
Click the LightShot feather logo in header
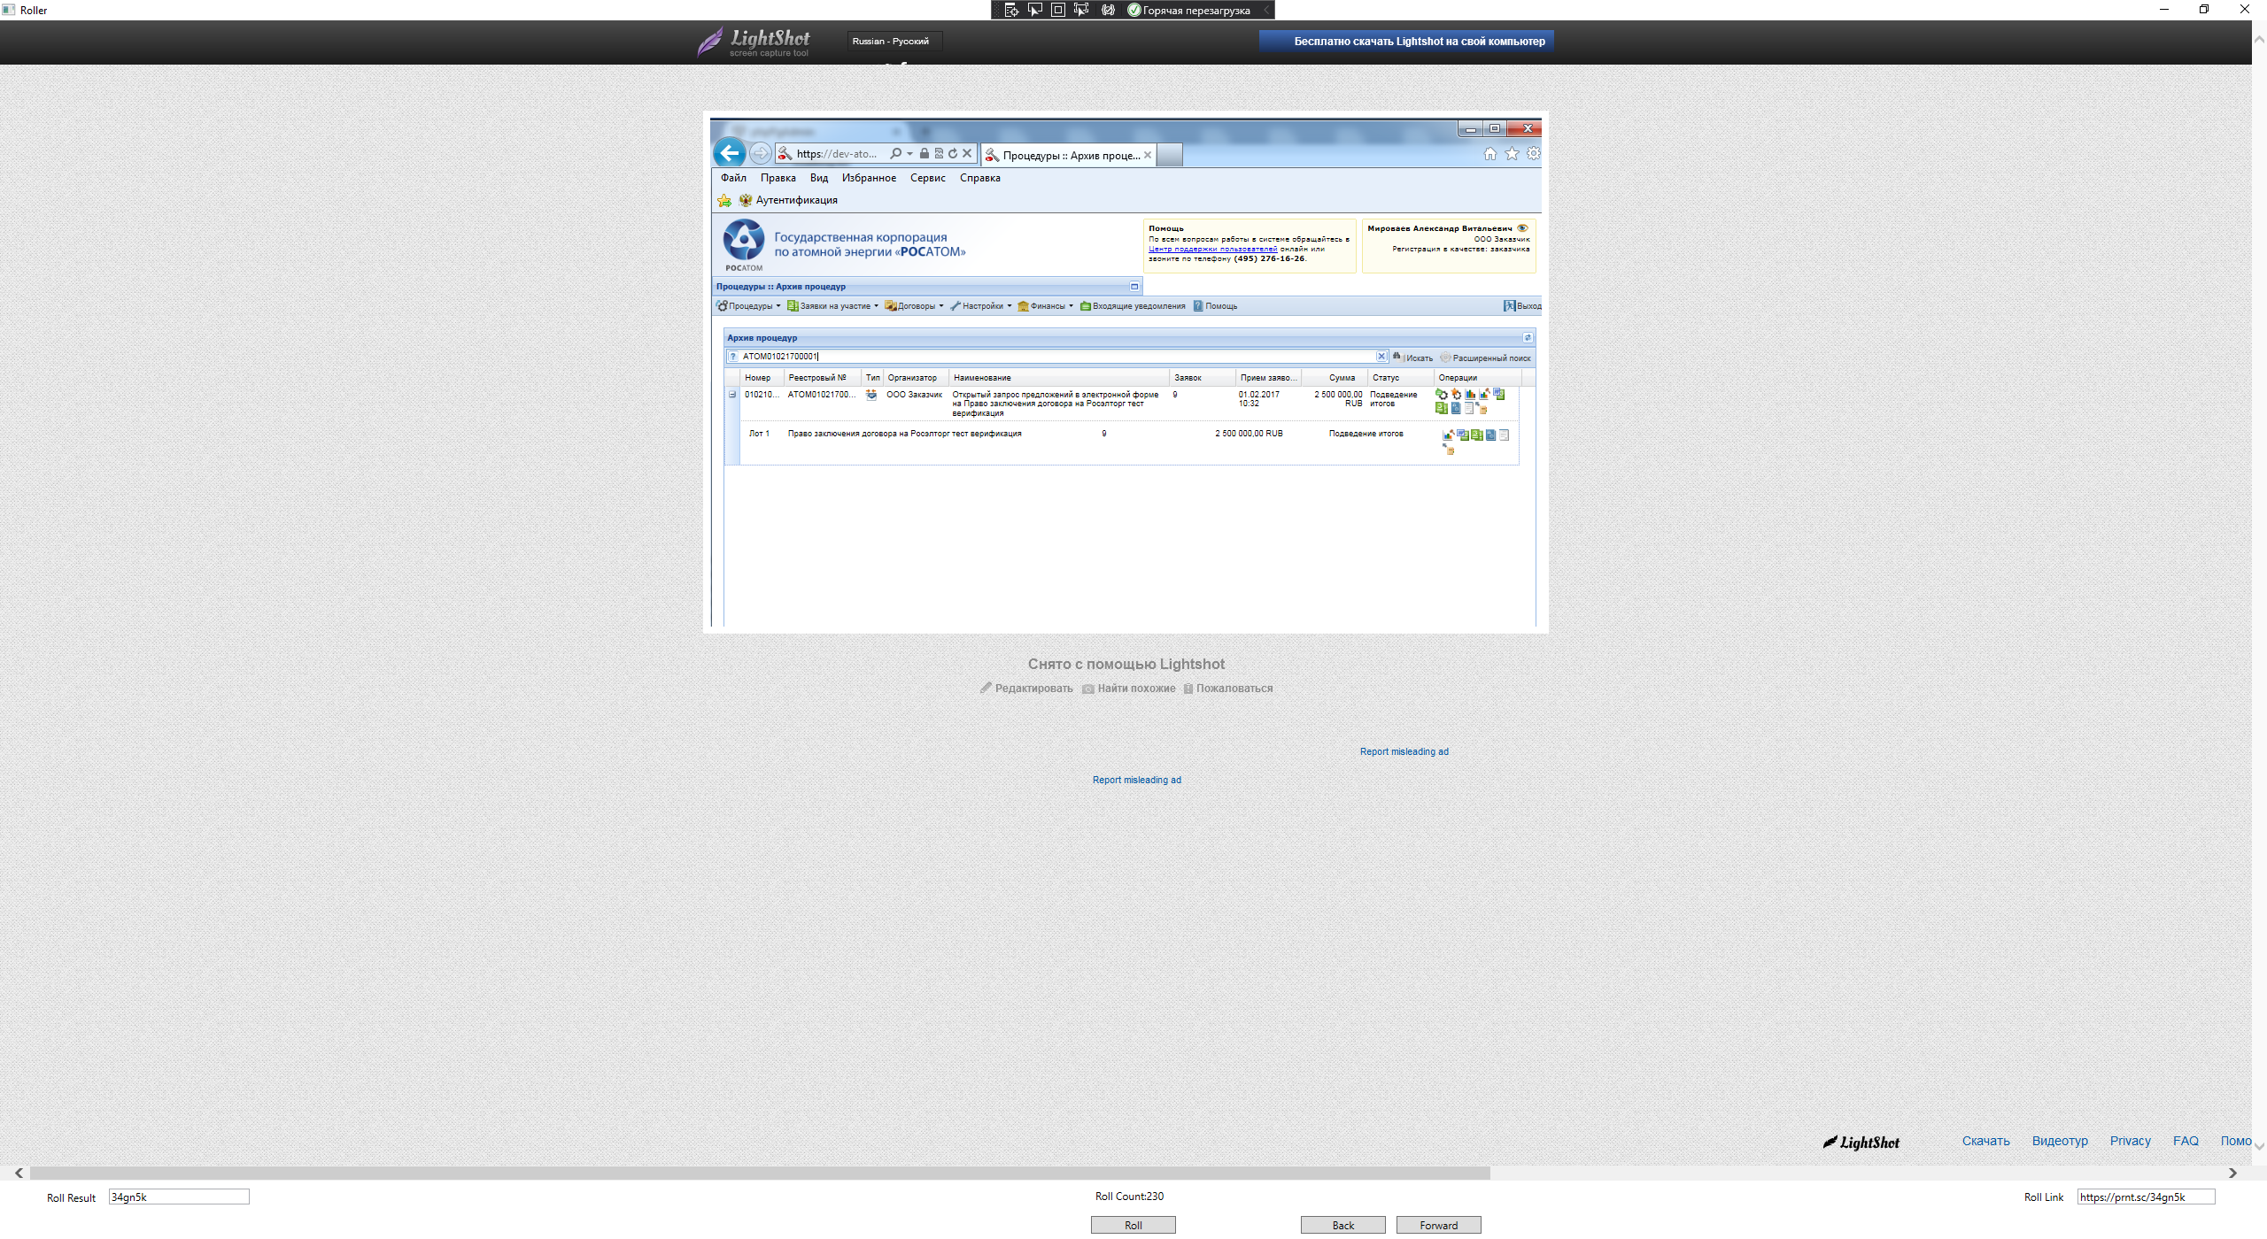[x=710, y=42]
